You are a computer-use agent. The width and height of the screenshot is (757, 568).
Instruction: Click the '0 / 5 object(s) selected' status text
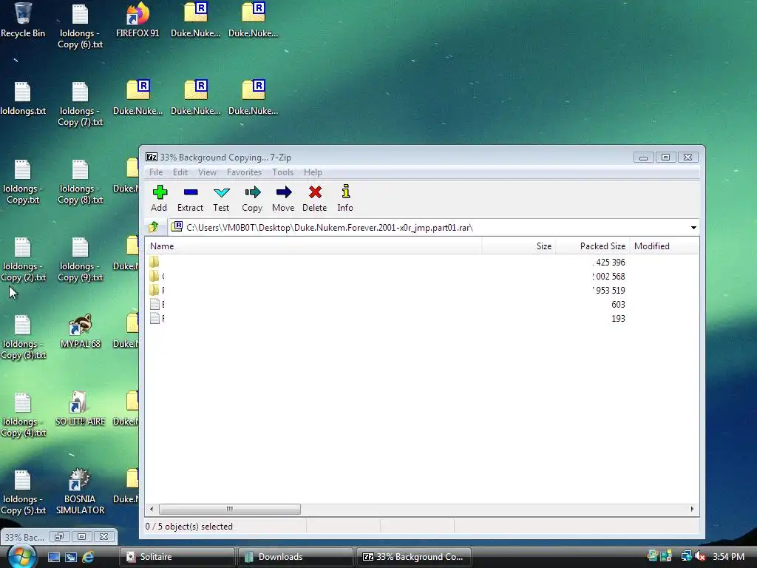coord(189,527)
